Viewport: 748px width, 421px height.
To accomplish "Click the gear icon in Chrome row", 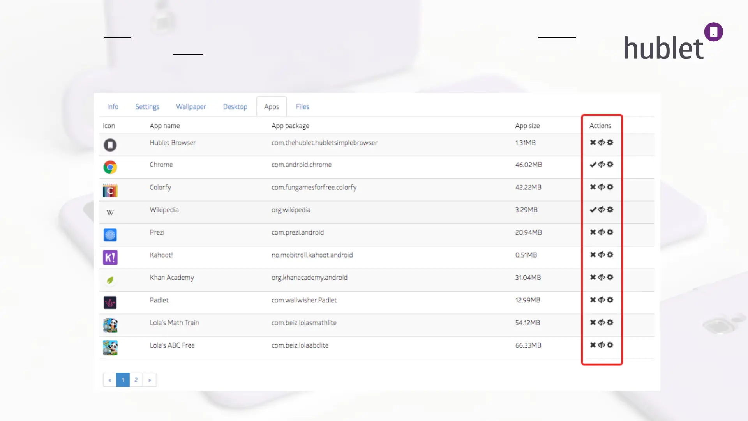I will pyautogui.click(x=610, y=165).
